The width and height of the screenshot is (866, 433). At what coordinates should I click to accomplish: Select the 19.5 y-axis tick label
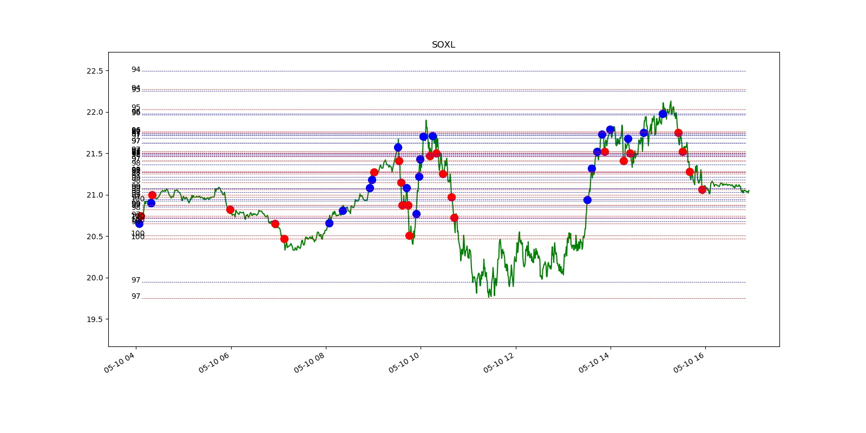(x=94, y=319)
